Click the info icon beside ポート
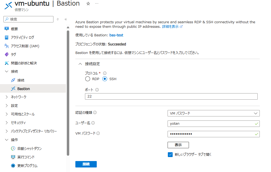Viewport: 271px width, 172px height. (97, 90)
